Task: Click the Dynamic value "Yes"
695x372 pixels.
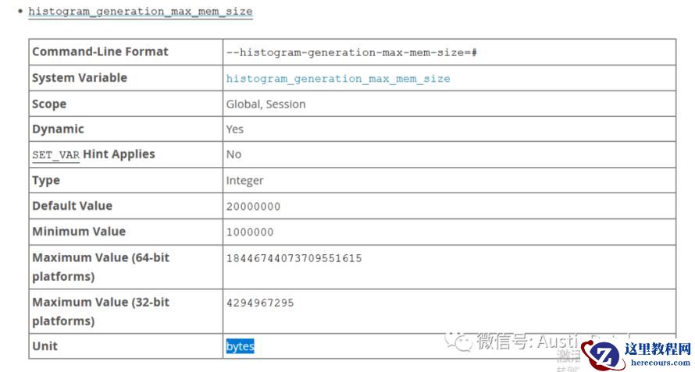Action: click(234, 129)
